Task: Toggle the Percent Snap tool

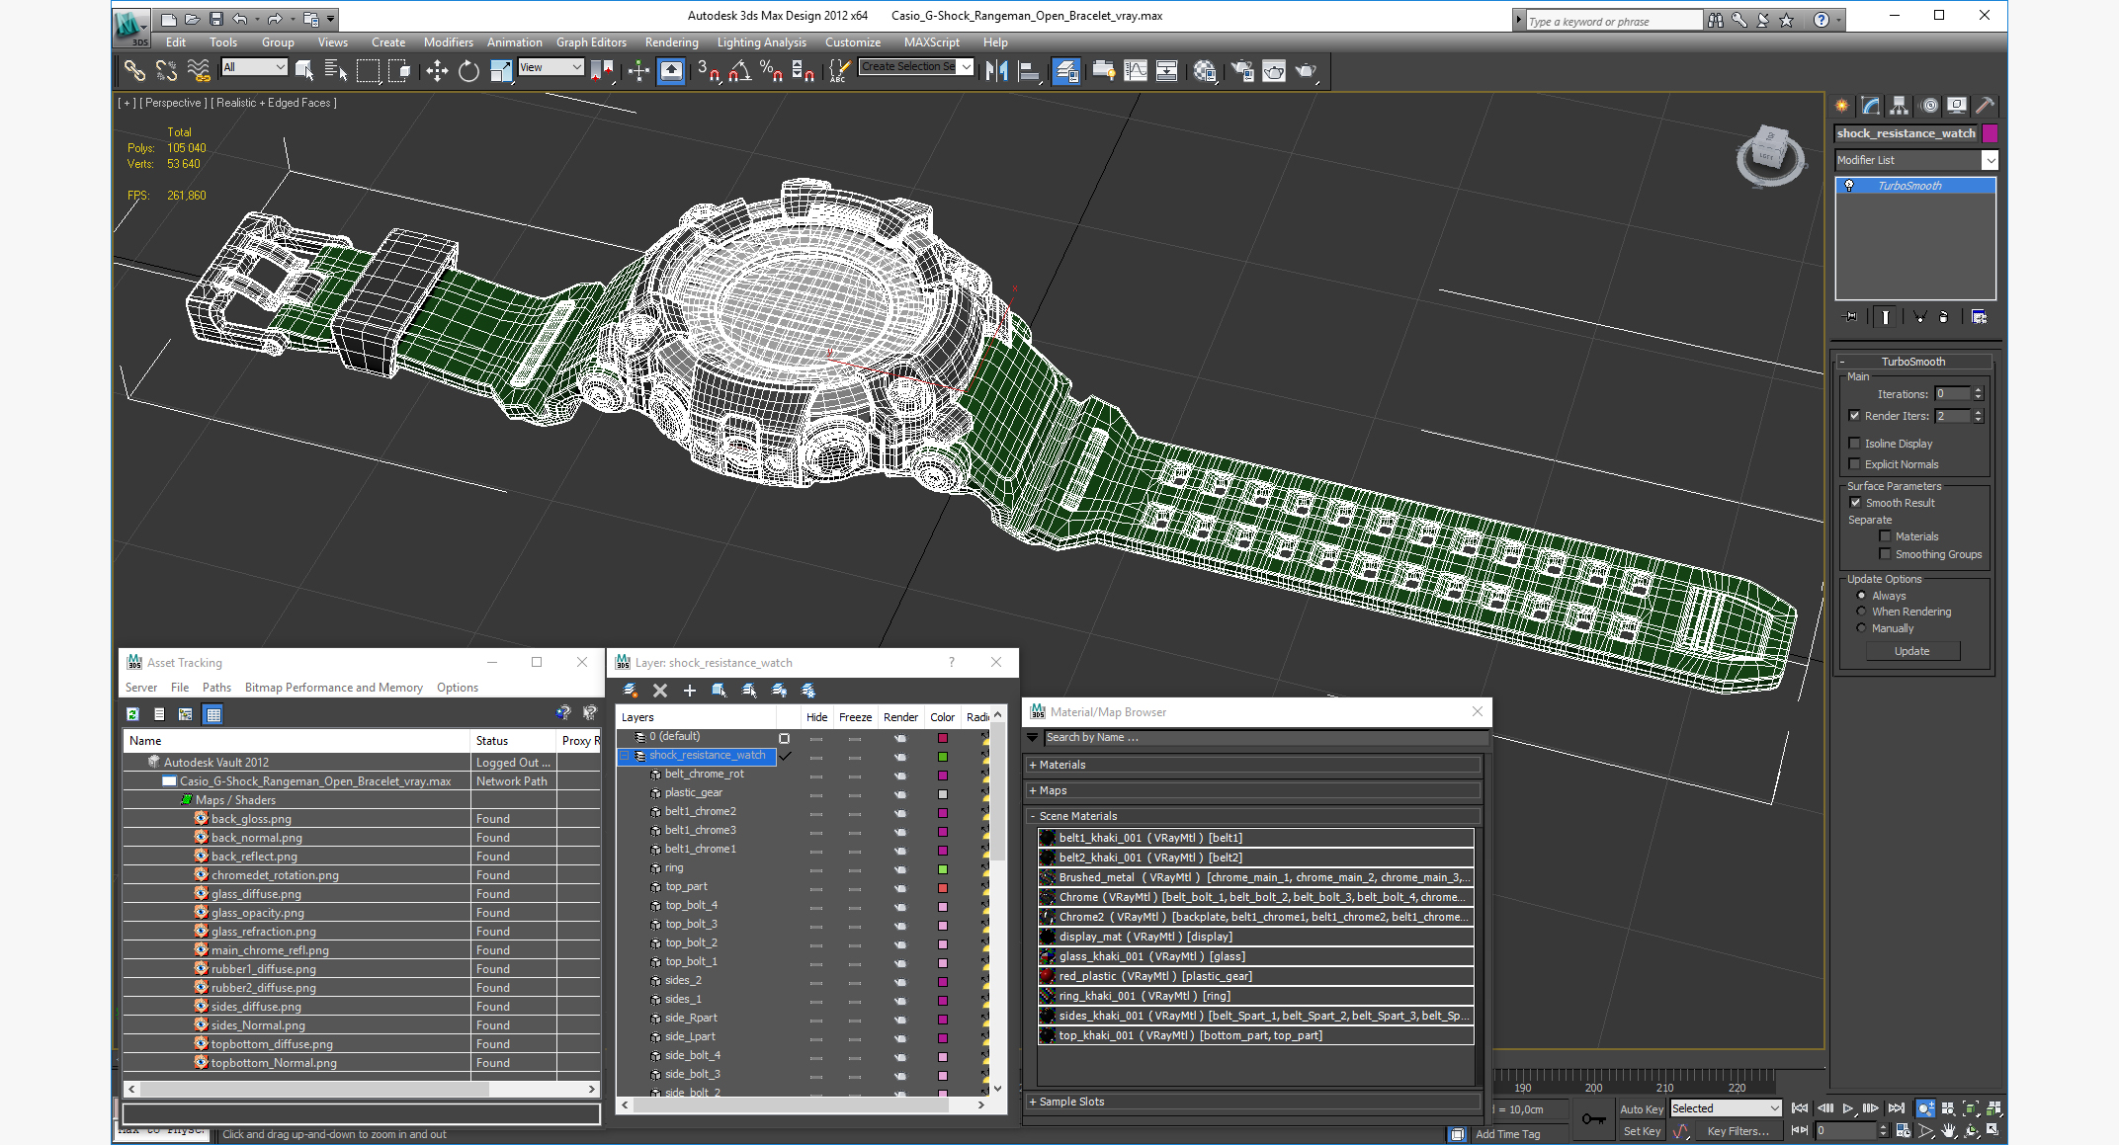Action: pos(772,70)
